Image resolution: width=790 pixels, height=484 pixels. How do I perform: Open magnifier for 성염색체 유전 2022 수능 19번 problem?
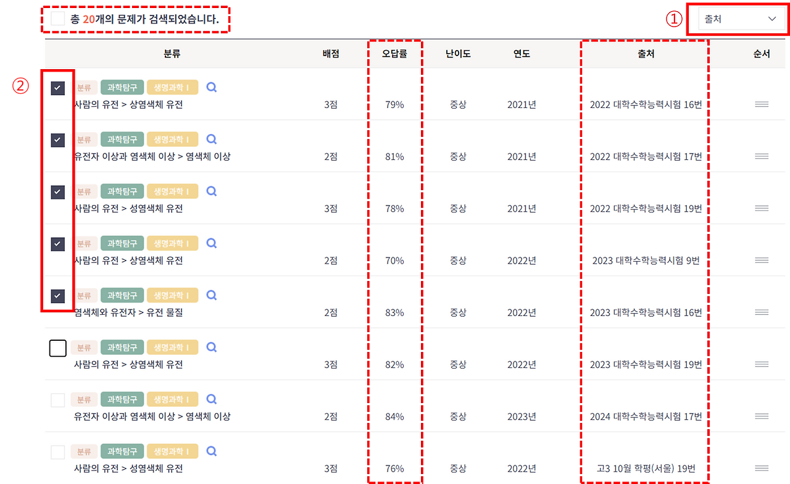coord(211,191)
